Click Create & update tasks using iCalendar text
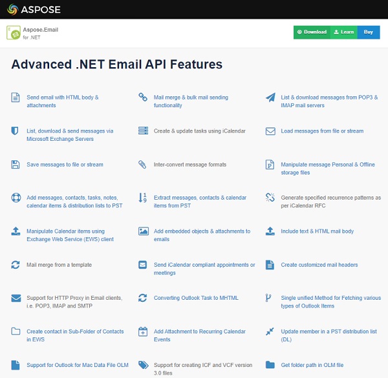 pos(199,131)
